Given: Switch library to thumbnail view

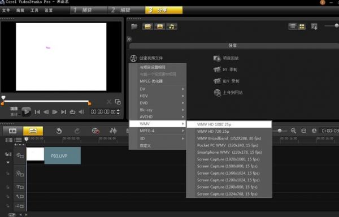Looking at the screenshot, I should tap(302, 27).
